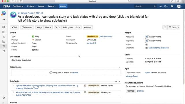Image resolution: width=185 pixels, height=104 pixels.
Task: Click the Assign button
Action: (39, 27)
